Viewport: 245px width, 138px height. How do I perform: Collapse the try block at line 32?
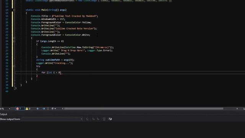tap(14, 66)
